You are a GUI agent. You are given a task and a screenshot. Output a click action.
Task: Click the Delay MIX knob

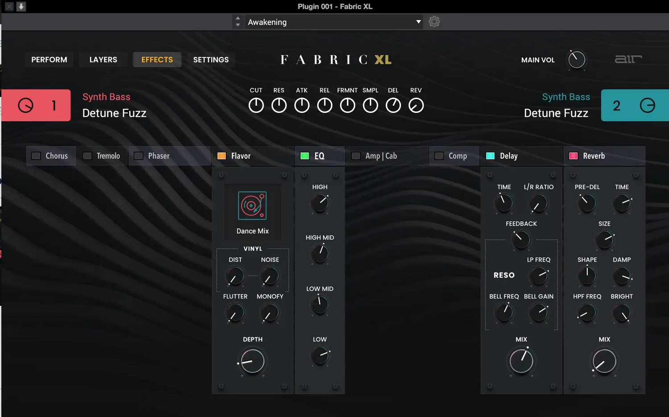pyautogui.click(x=521, y=361)
